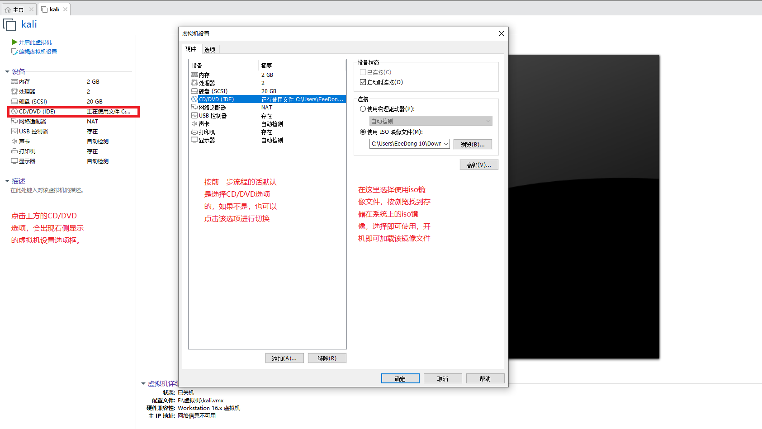Click the green power-on virtual machine arrow
The width and height of the screenshot is (762, 429).
point(14,42)
